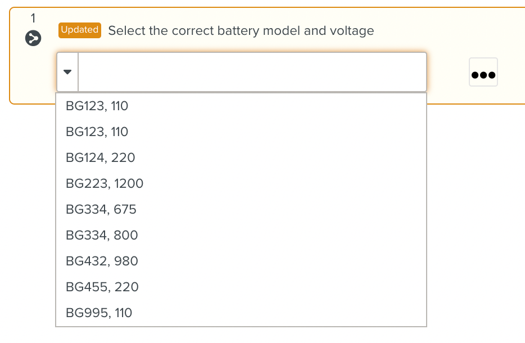The width and height of the screenshot is (525, 343).
Task: Click the word "Select" in the step title
Action: pyautogui.click(x=126, y=31)
